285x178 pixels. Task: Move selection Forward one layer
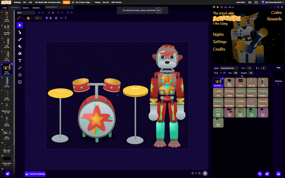58,13
